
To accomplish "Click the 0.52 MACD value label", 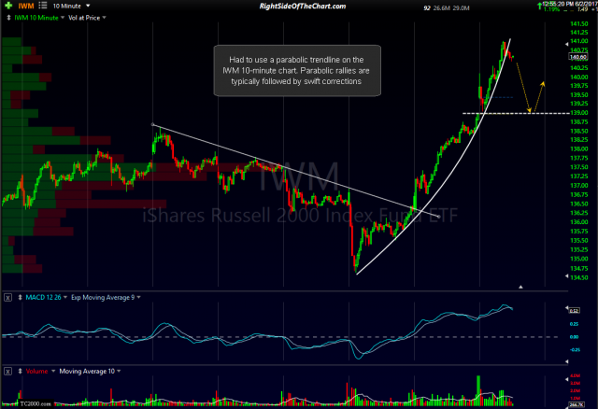I will coord(575,311).
